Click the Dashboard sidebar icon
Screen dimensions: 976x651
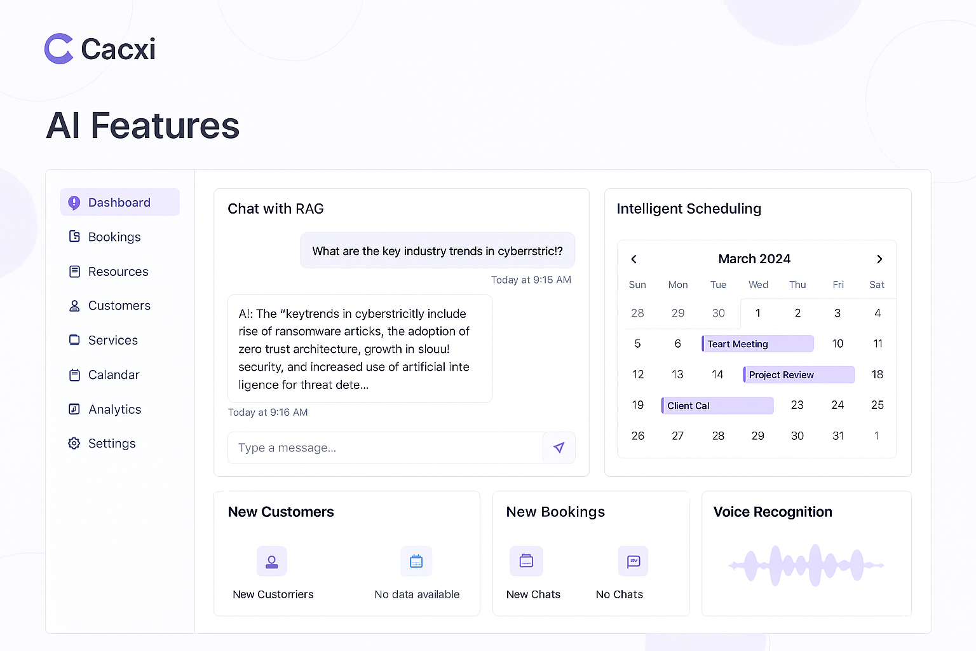74,202
